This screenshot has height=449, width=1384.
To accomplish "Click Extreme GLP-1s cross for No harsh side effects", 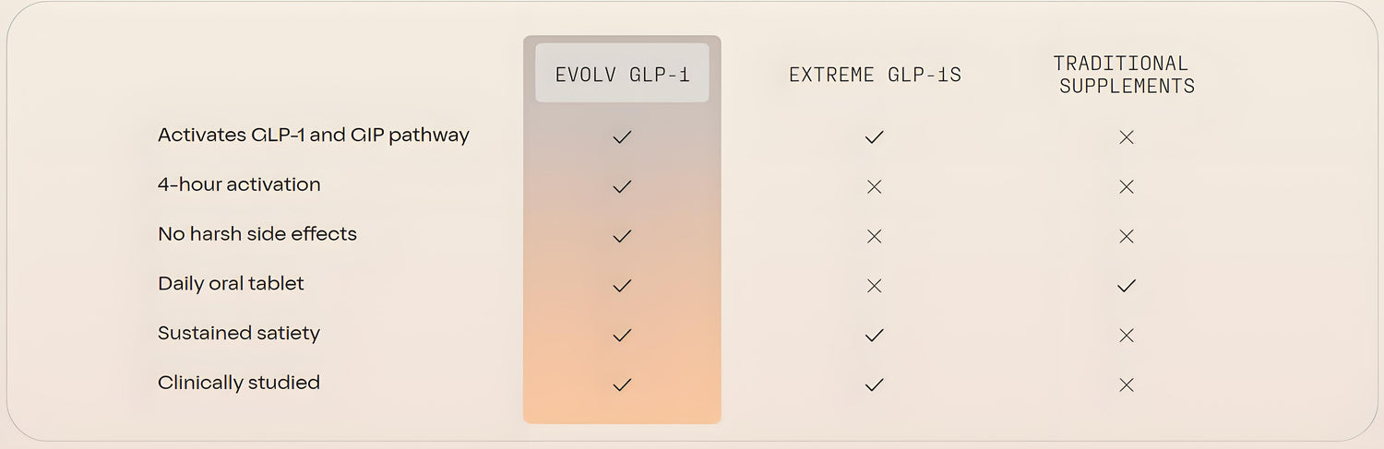I will pos(875,236).
